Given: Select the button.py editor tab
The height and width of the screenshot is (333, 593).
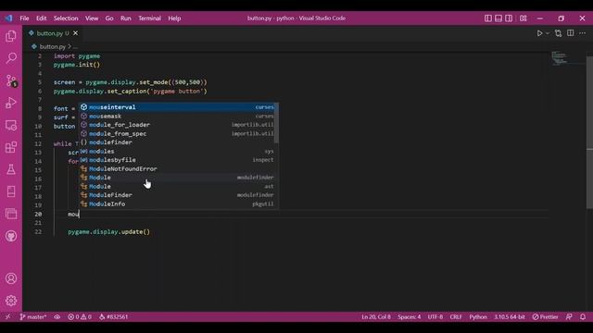Looking at the screenshot, I should click(53, 33).
